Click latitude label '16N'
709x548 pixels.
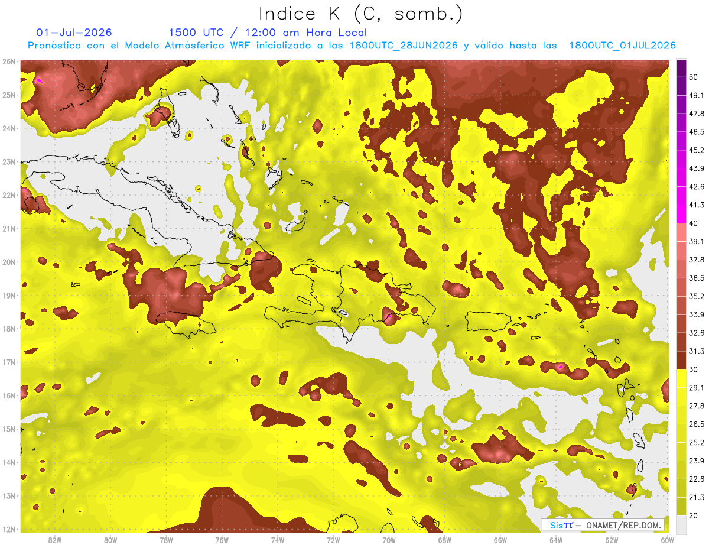click(x=9, y=395)
